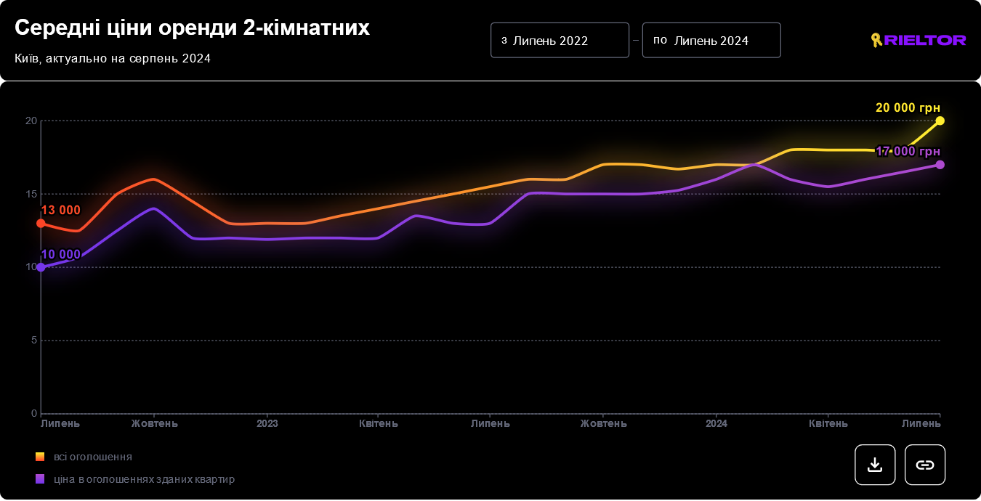Open the end date selector "Липень 2024"
Viewport: 981px width, 501px height.
(x=711, y=40)
